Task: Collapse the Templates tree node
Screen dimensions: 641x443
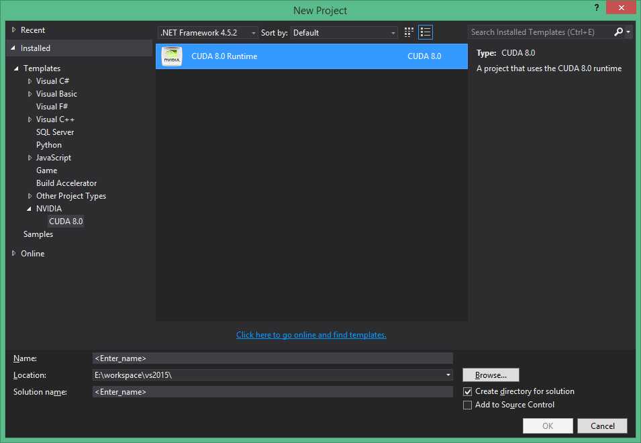Action: coord(16,68)
